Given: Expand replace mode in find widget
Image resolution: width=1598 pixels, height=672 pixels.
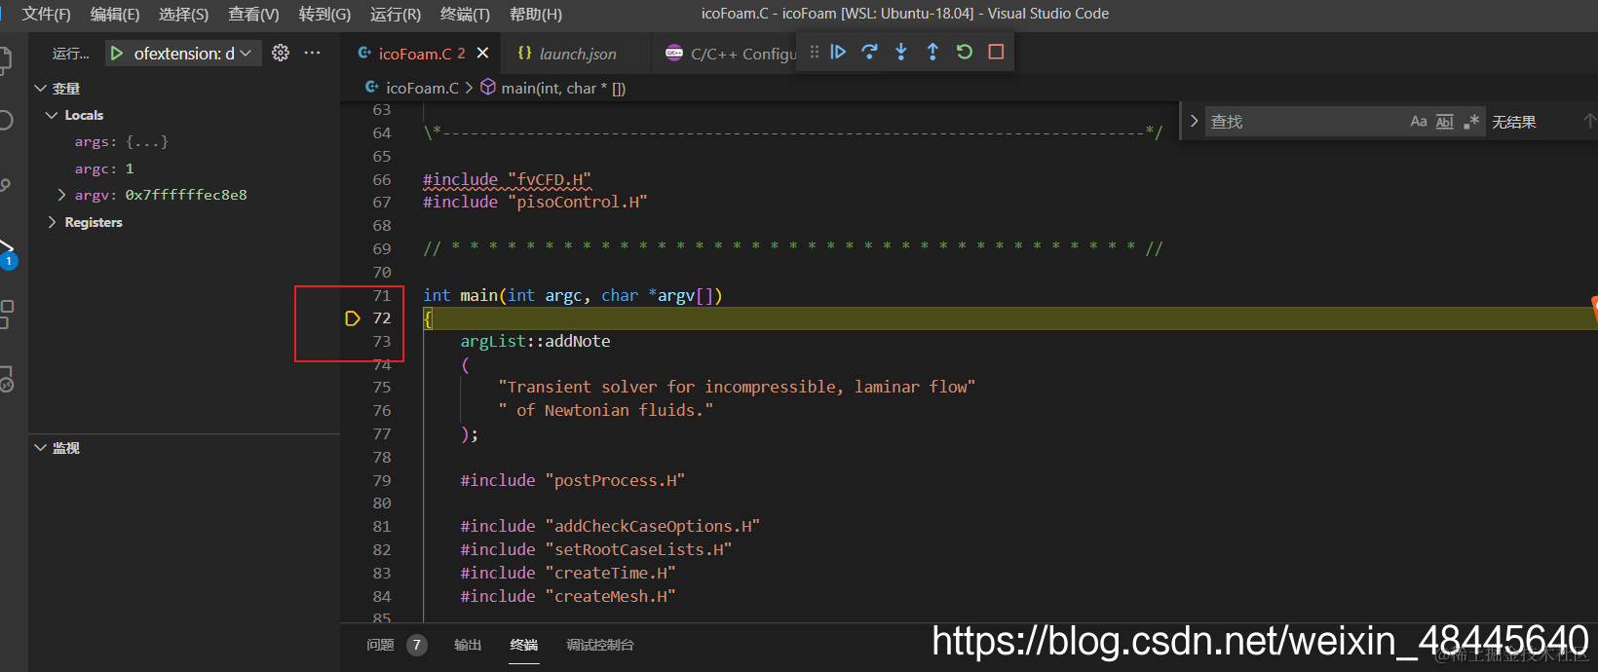Looking at the screenshot, I should pos(1194,122).
